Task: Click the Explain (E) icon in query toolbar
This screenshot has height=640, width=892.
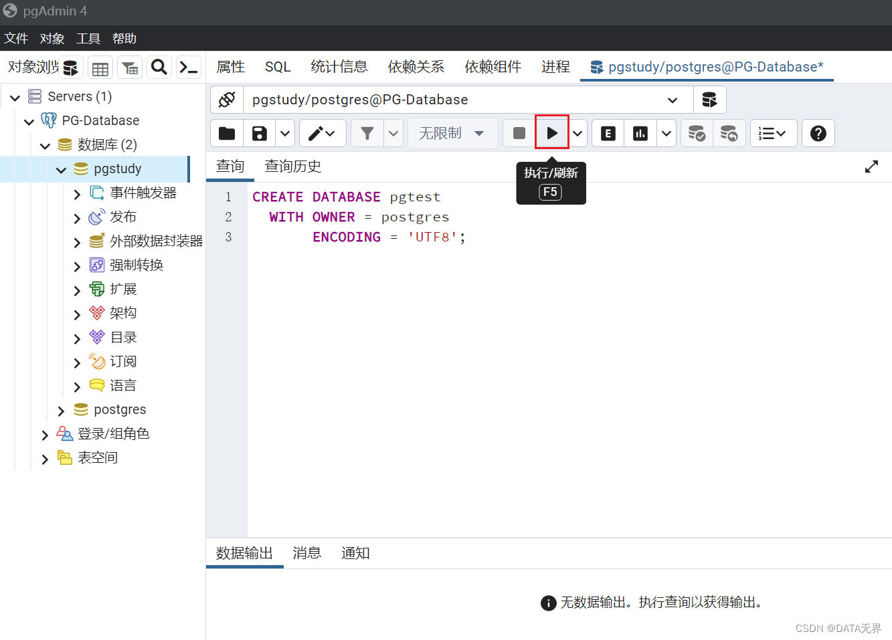Action: pyautogui.click(x=607, y=132)
